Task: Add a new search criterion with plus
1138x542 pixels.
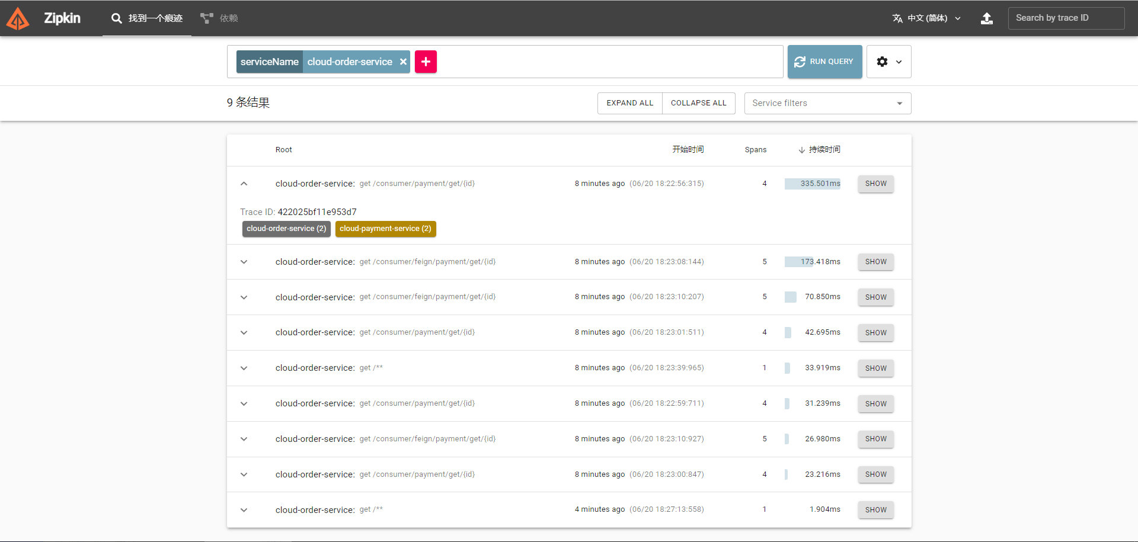Action: [x=426, y=62]
